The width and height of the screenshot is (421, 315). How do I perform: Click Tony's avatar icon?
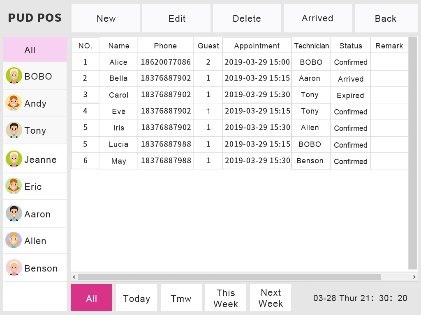14,130
